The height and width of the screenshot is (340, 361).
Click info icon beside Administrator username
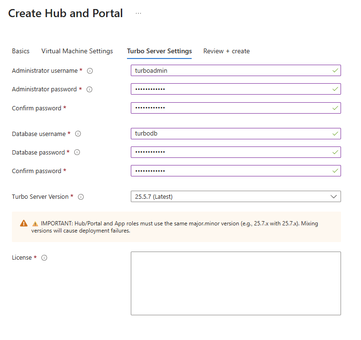click(x=90, y=71)
